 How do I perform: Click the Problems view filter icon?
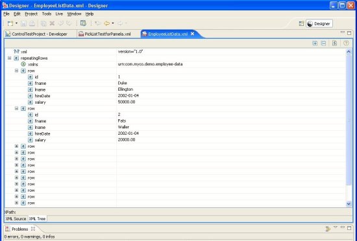pos(328,229)
